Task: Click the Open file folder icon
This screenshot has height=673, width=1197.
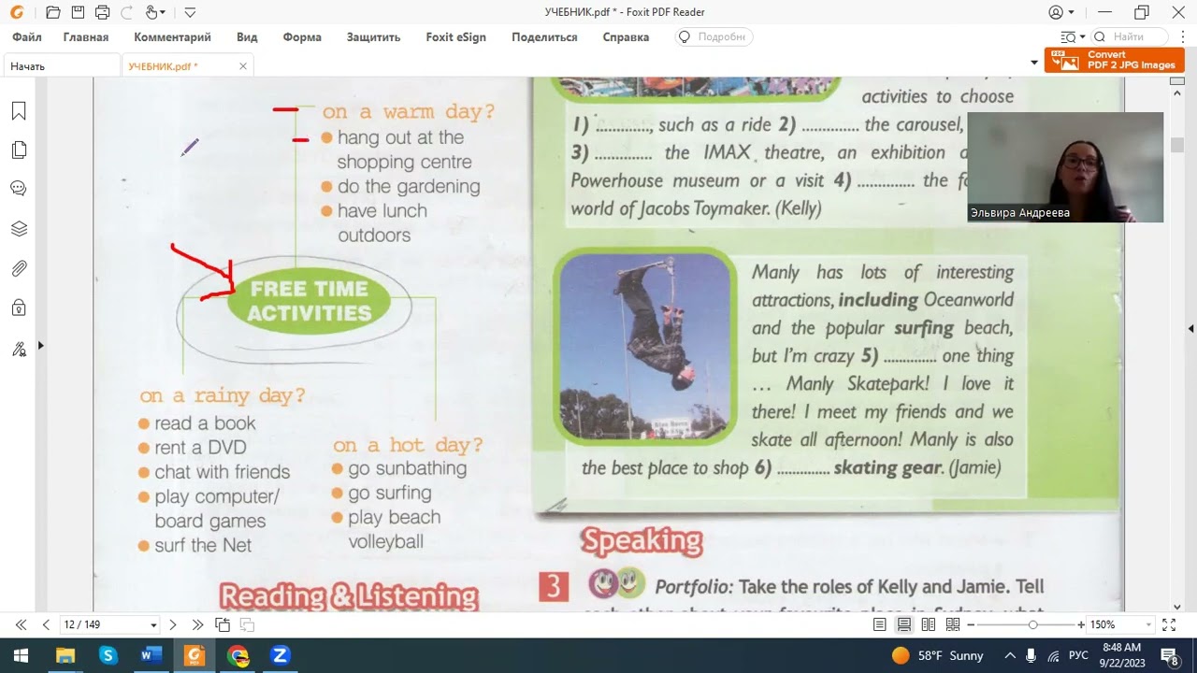Action: pyautogui.click(x=53, y=13)
